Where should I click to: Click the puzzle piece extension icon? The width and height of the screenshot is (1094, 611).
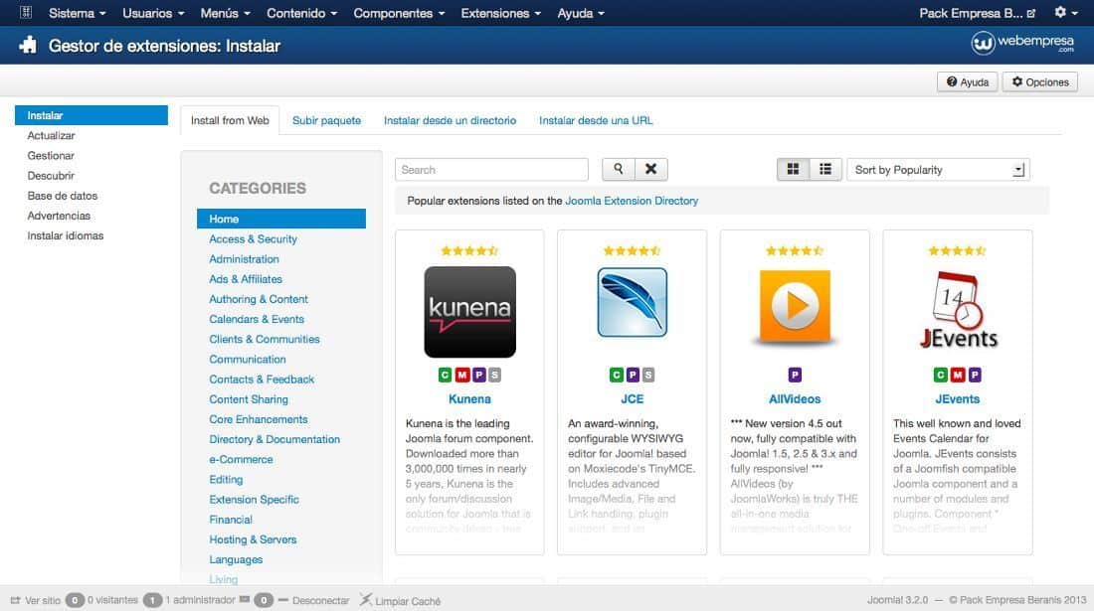(28, 46)
